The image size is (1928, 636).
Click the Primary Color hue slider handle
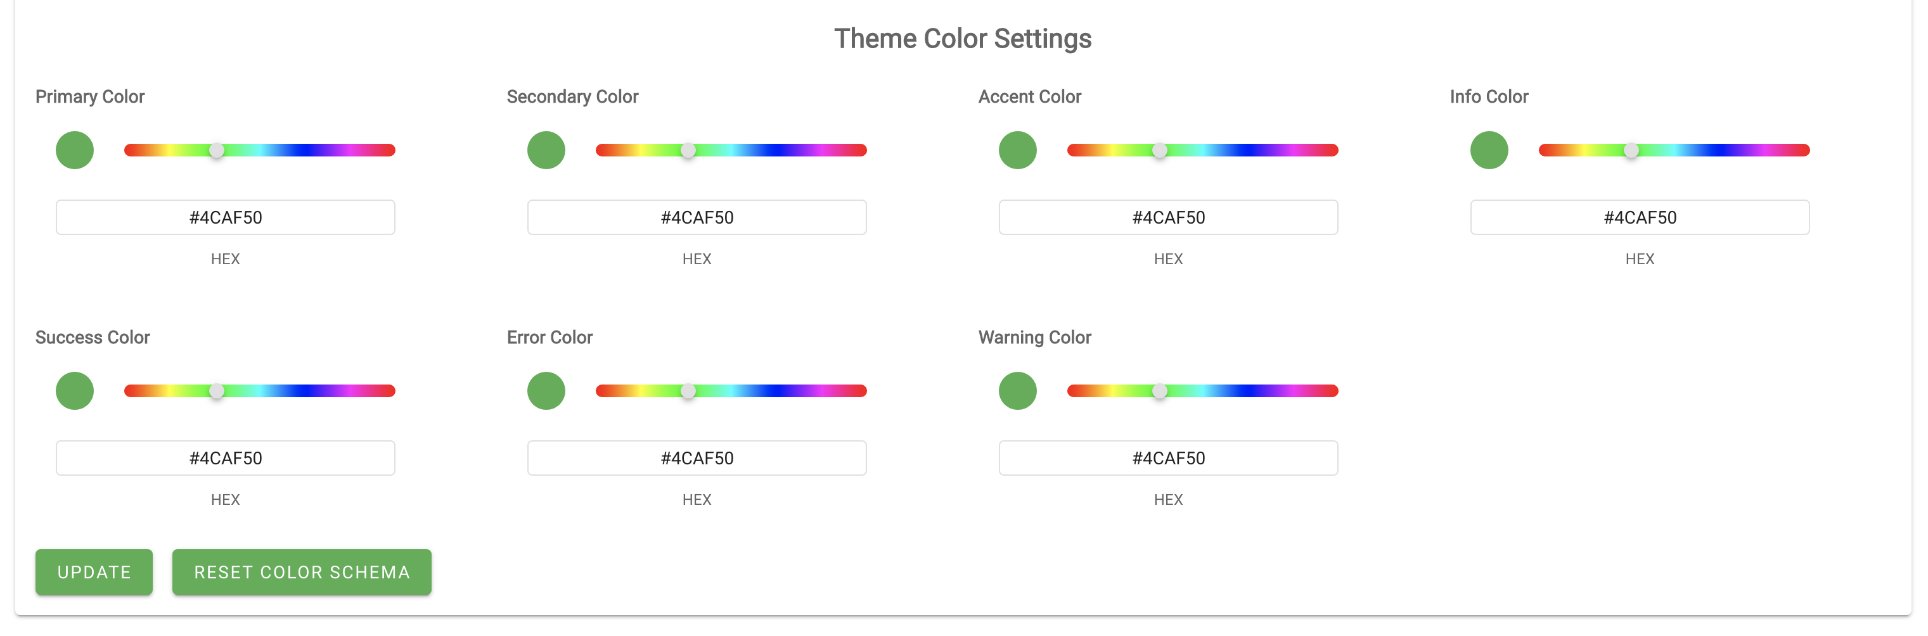click(x=216, y=150)
